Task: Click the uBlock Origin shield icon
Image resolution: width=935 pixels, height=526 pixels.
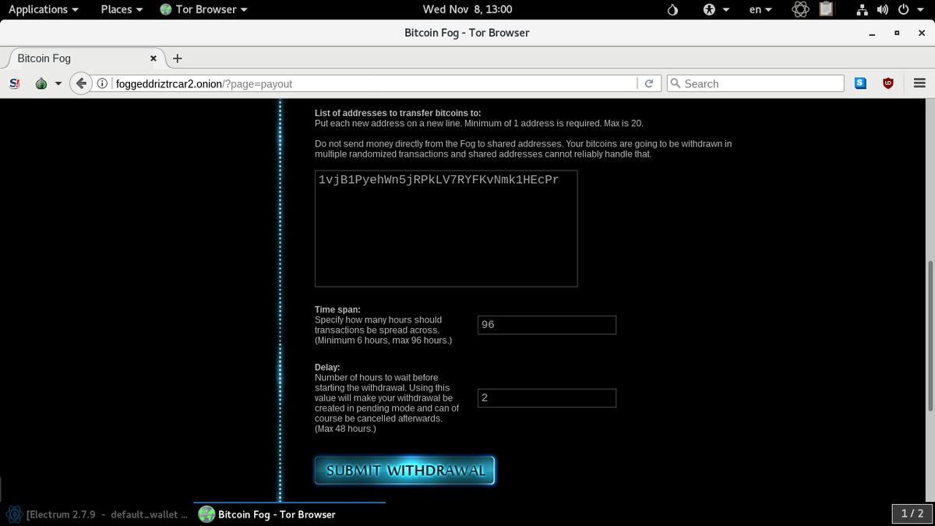Action: (888, 83)
